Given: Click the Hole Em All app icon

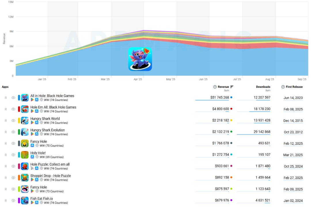Looking at the screenshot, I should tap(24, 109).
